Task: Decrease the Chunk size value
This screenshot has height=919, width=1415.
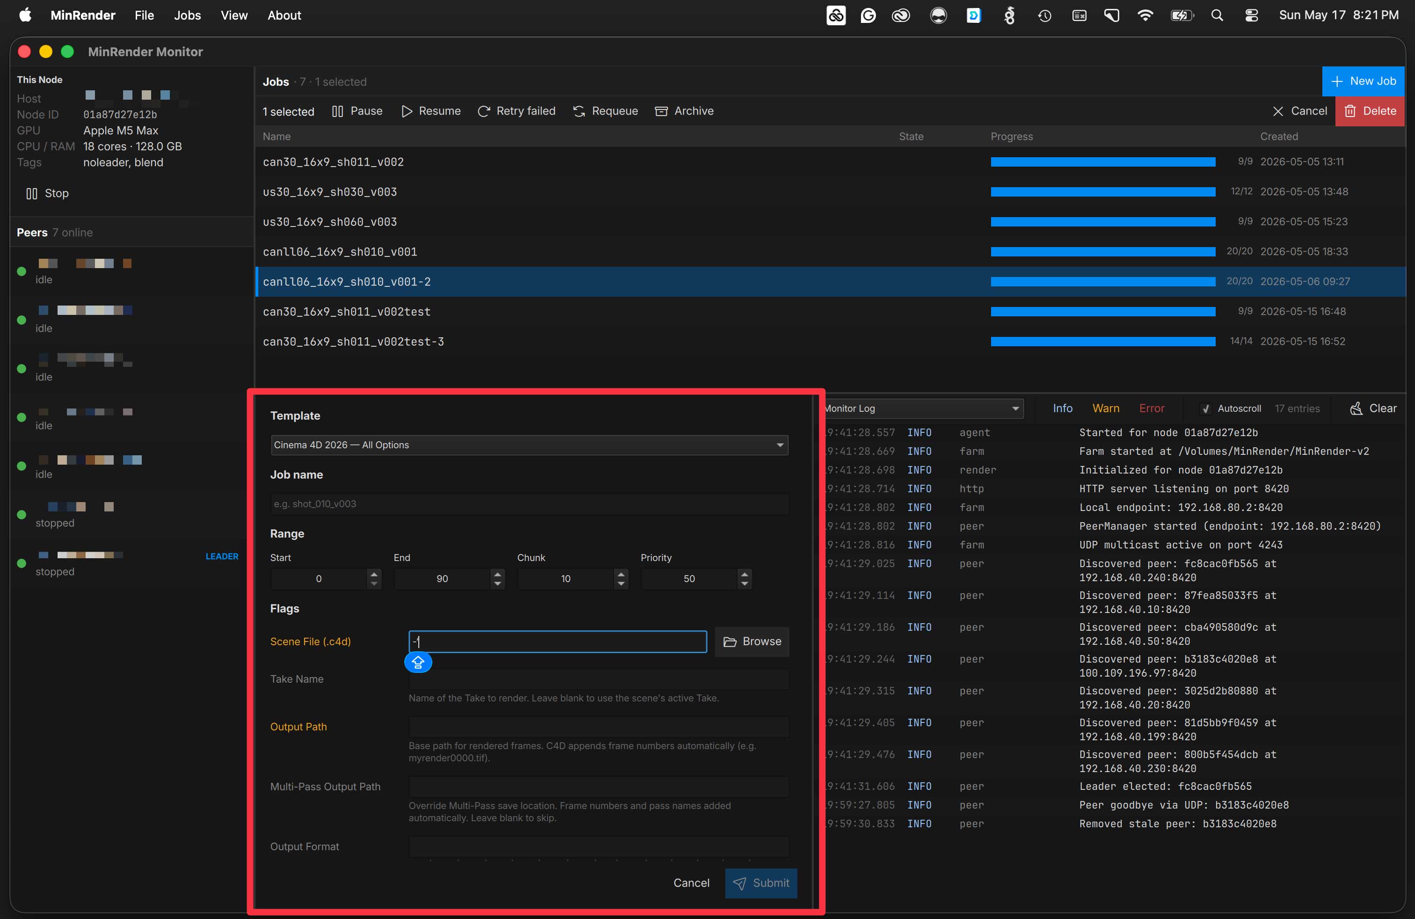Action: click(x=621, y=584)
